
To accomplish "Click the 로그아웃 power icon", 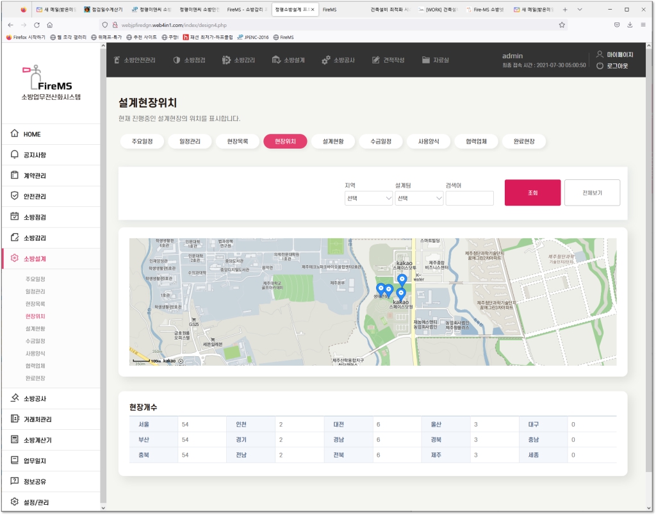I will [x=600, y=66].
